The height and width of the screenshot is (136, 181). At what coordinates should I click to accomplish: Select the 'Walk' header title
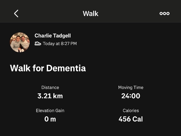click(x=91, y=14)
